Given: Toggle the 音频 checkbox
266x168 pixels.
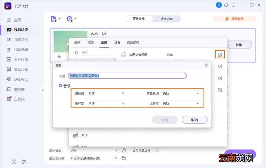Looking at the screenshot, I should tap(60, 86).
